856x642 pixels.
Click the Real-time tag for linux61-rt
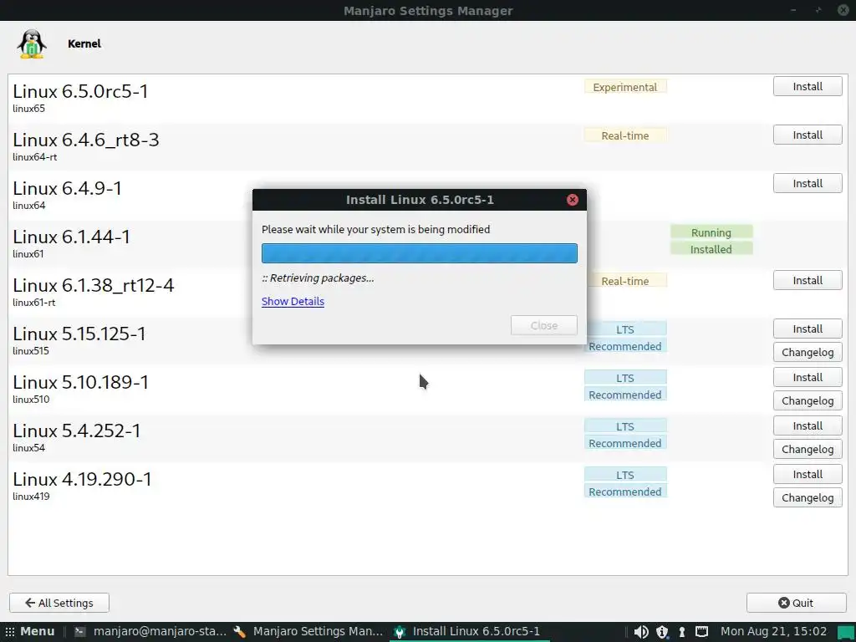click(x=625, y=281)
